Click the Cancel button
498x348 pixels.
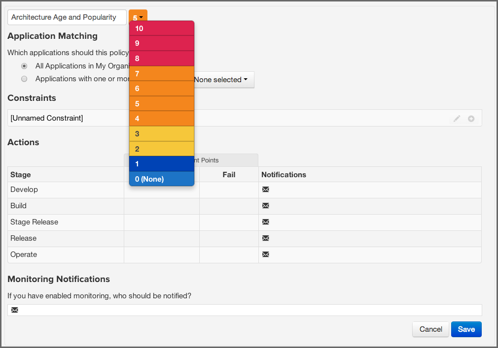[x=430, y=329]
